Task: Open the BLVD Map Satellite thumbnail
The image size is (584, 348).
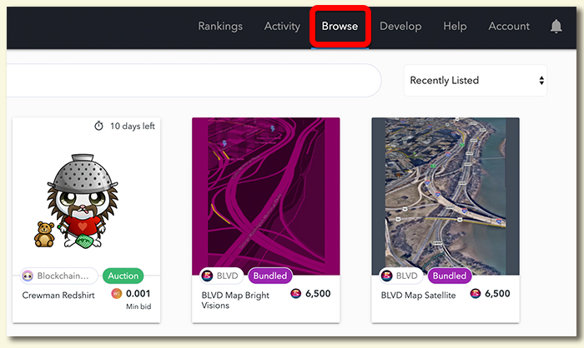Action: tap(446, 196)
